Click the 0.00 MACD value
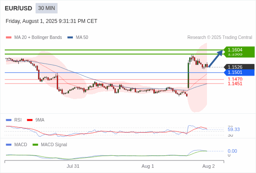The image size is (256, 173). click(x=232, y=151)
